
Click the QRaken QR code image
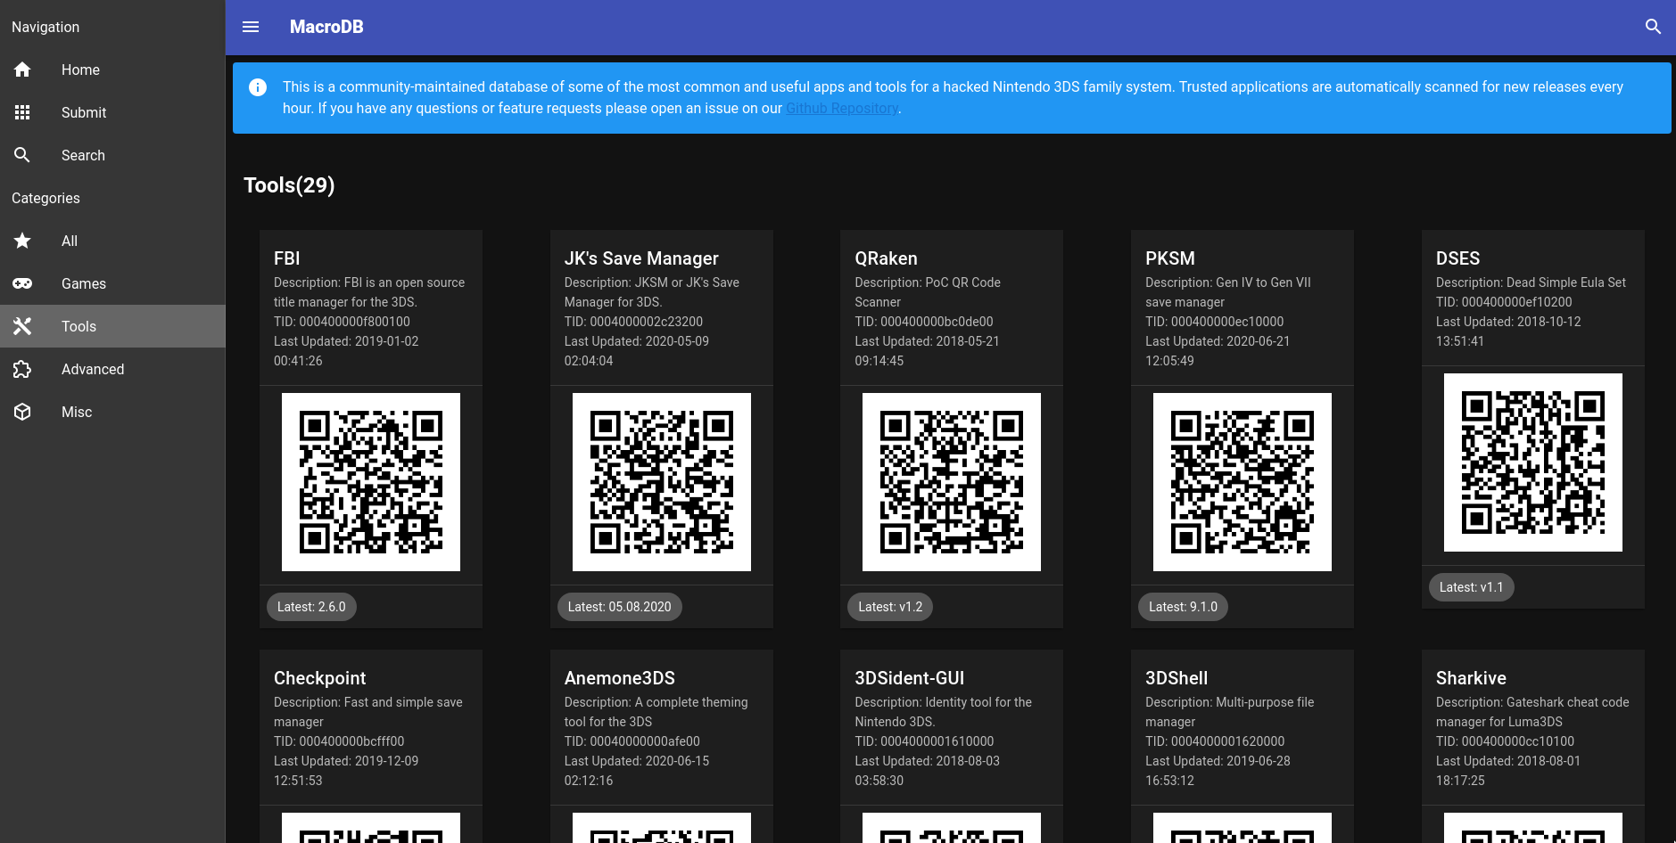coord(952,482)
